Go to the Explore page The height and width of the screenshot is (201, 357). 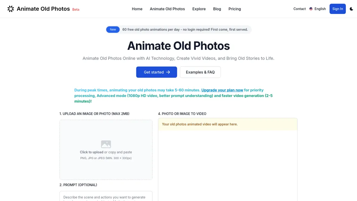point(199,9)
